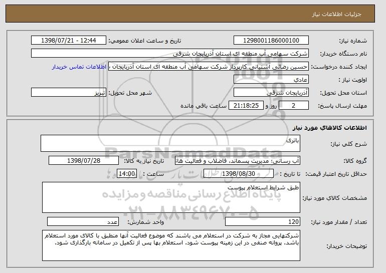Click the اولویت نیاز label
Screen dimensions: 386x273
tap(352, 80)
